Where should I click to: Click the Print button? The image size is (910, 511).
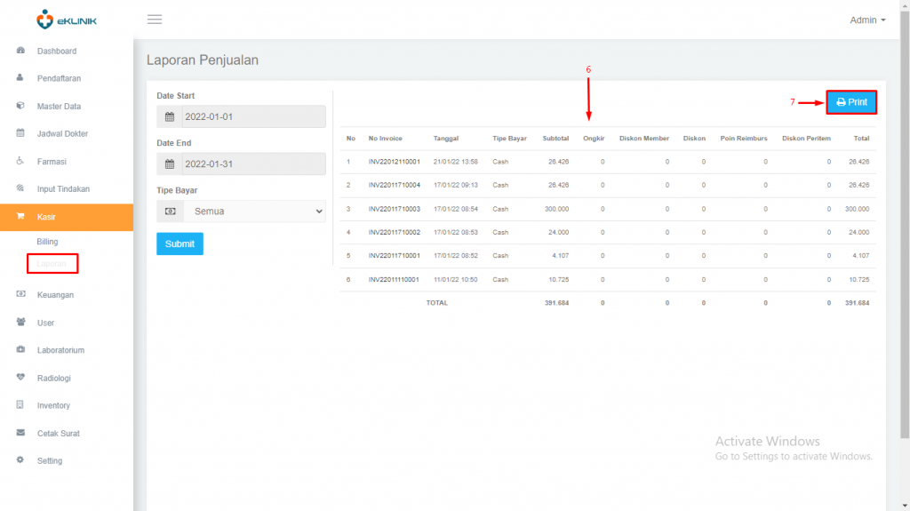[851, 102]
